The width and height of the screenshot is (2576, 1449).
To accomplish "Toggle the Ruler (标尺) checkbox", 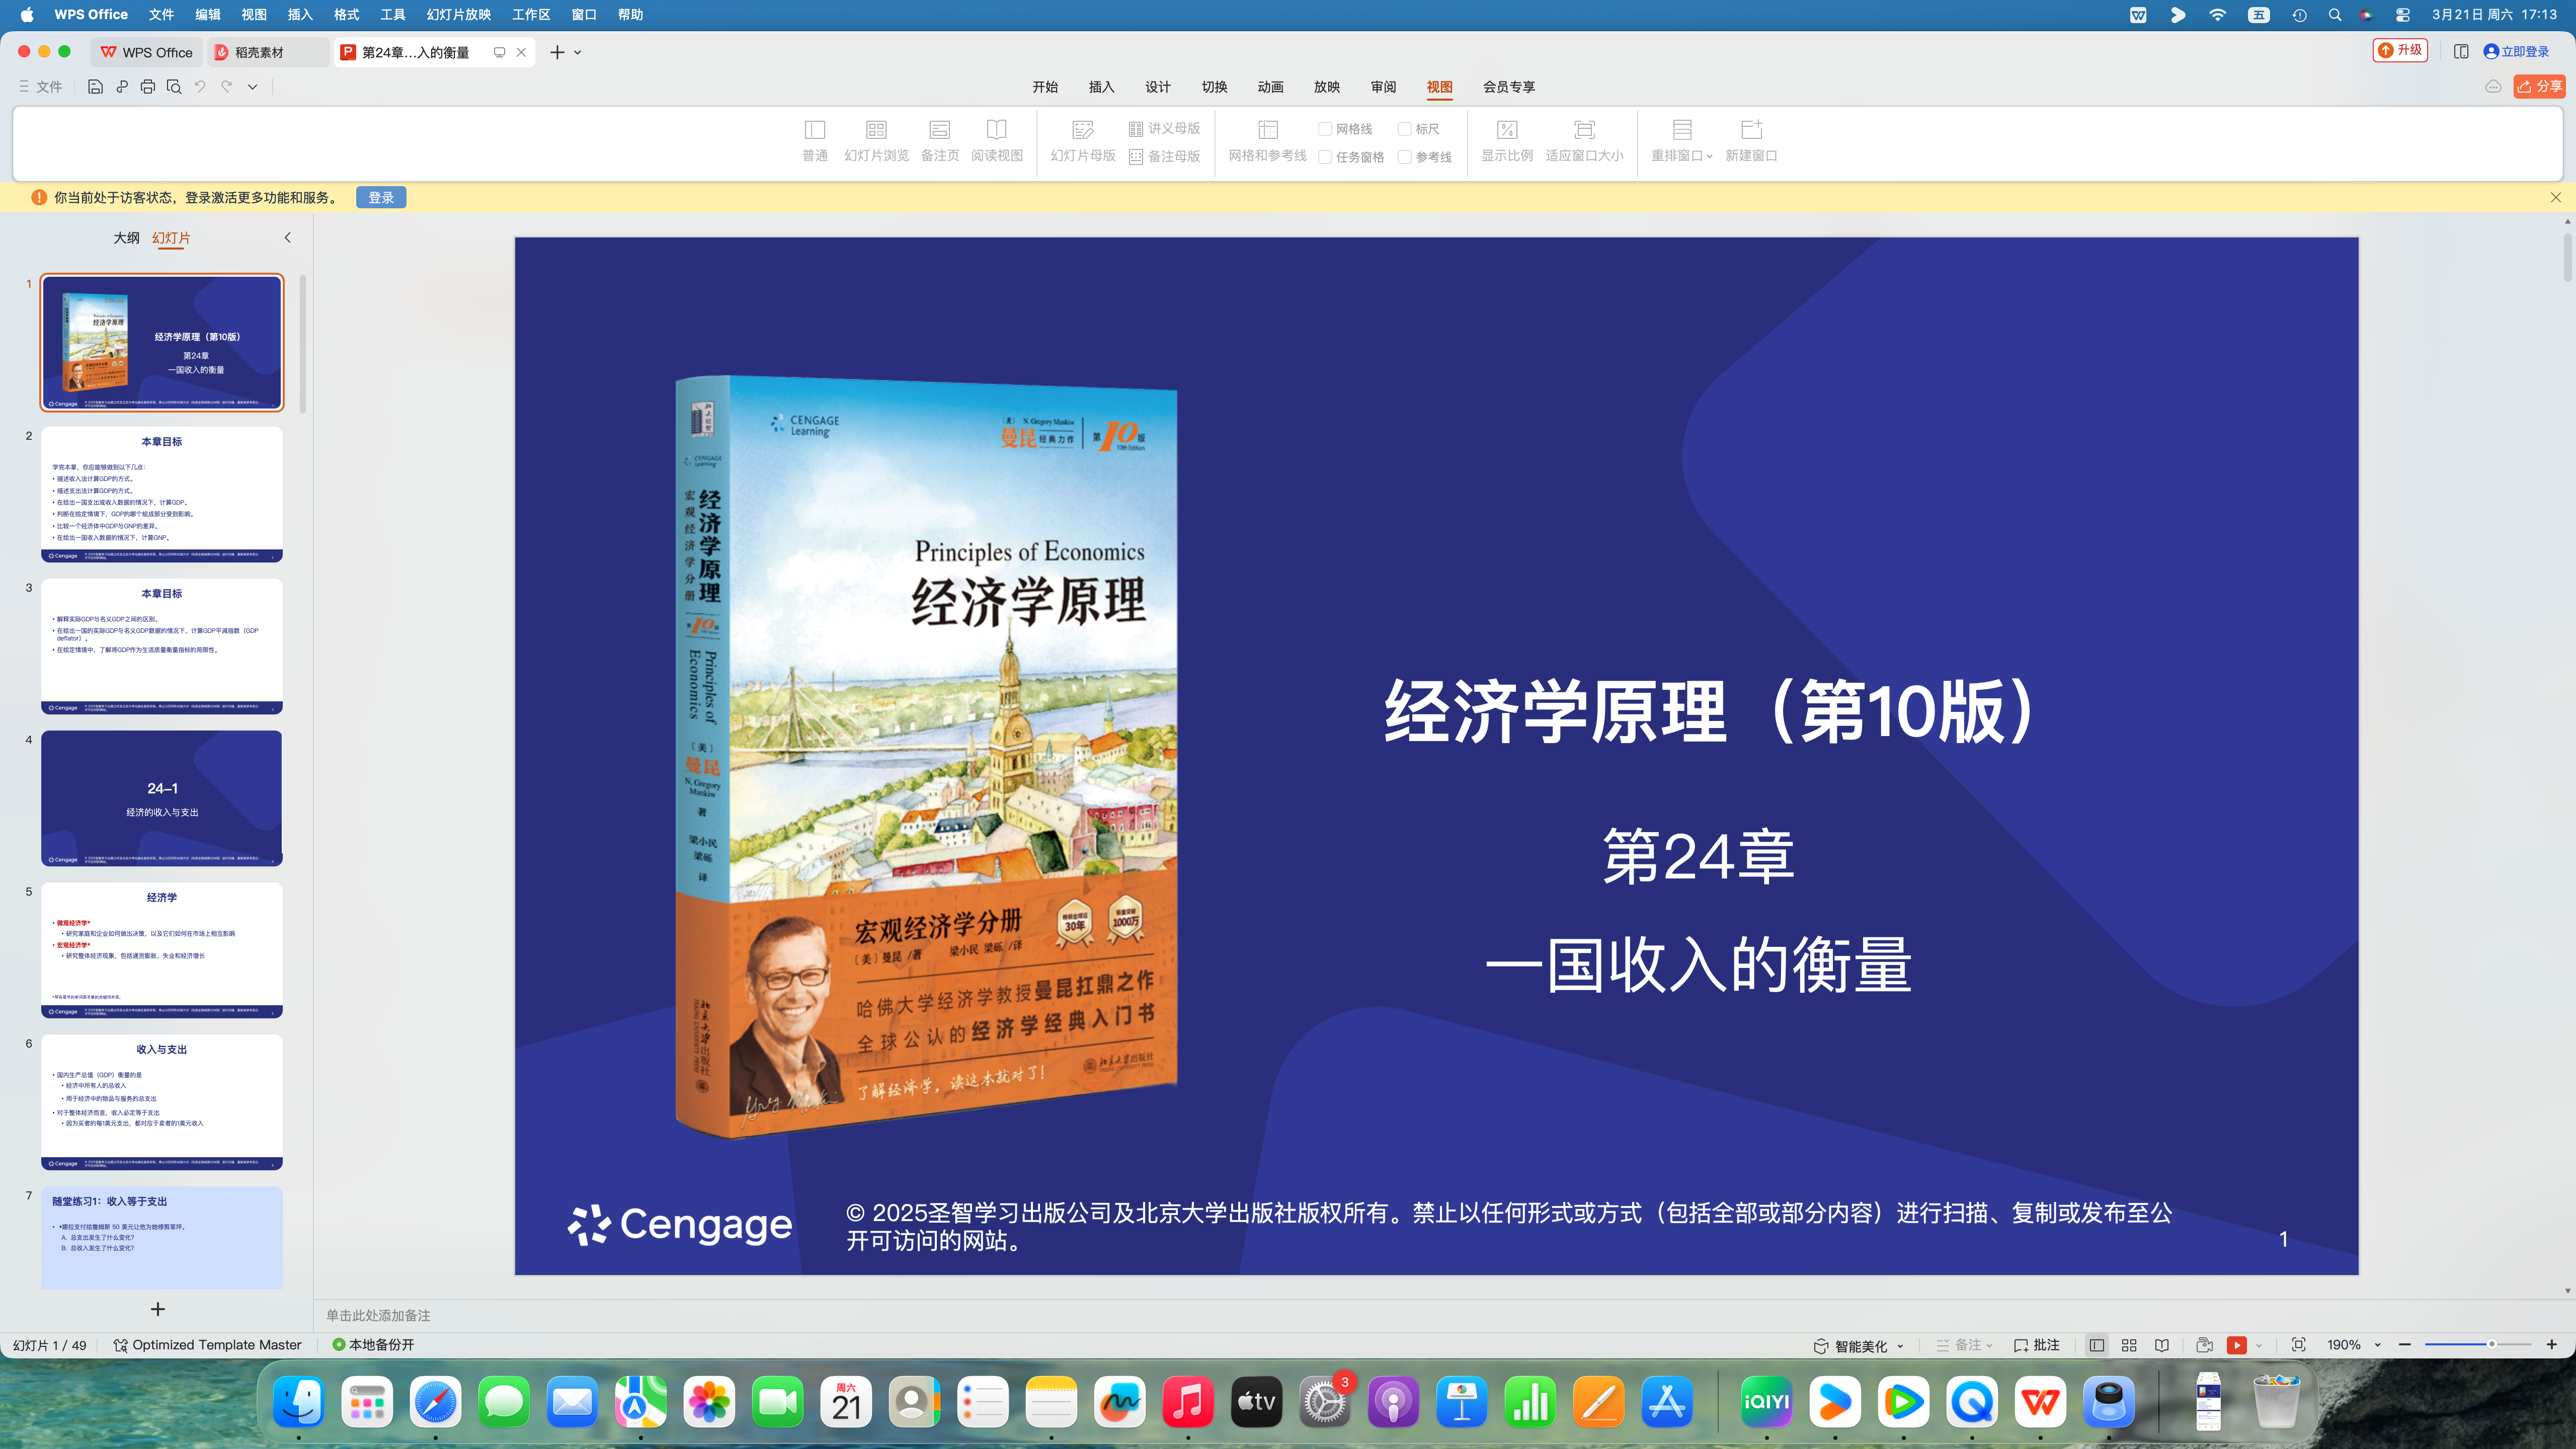I will pyautogui.click(x=1404, y=129).
